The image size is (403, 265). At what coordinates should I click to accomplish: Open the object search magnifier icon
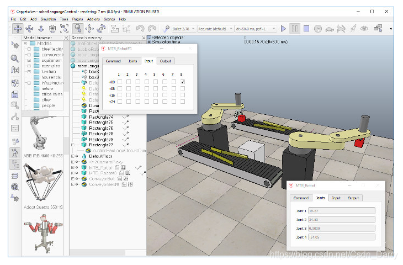click(x=15, y=59)
